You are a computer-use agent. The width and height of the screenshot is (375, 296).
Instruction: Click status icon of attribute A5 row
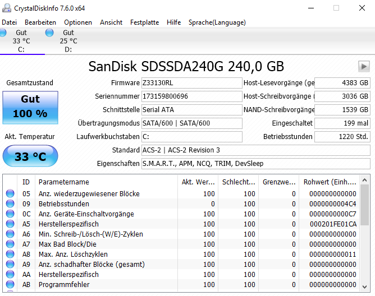click(10, 224)
